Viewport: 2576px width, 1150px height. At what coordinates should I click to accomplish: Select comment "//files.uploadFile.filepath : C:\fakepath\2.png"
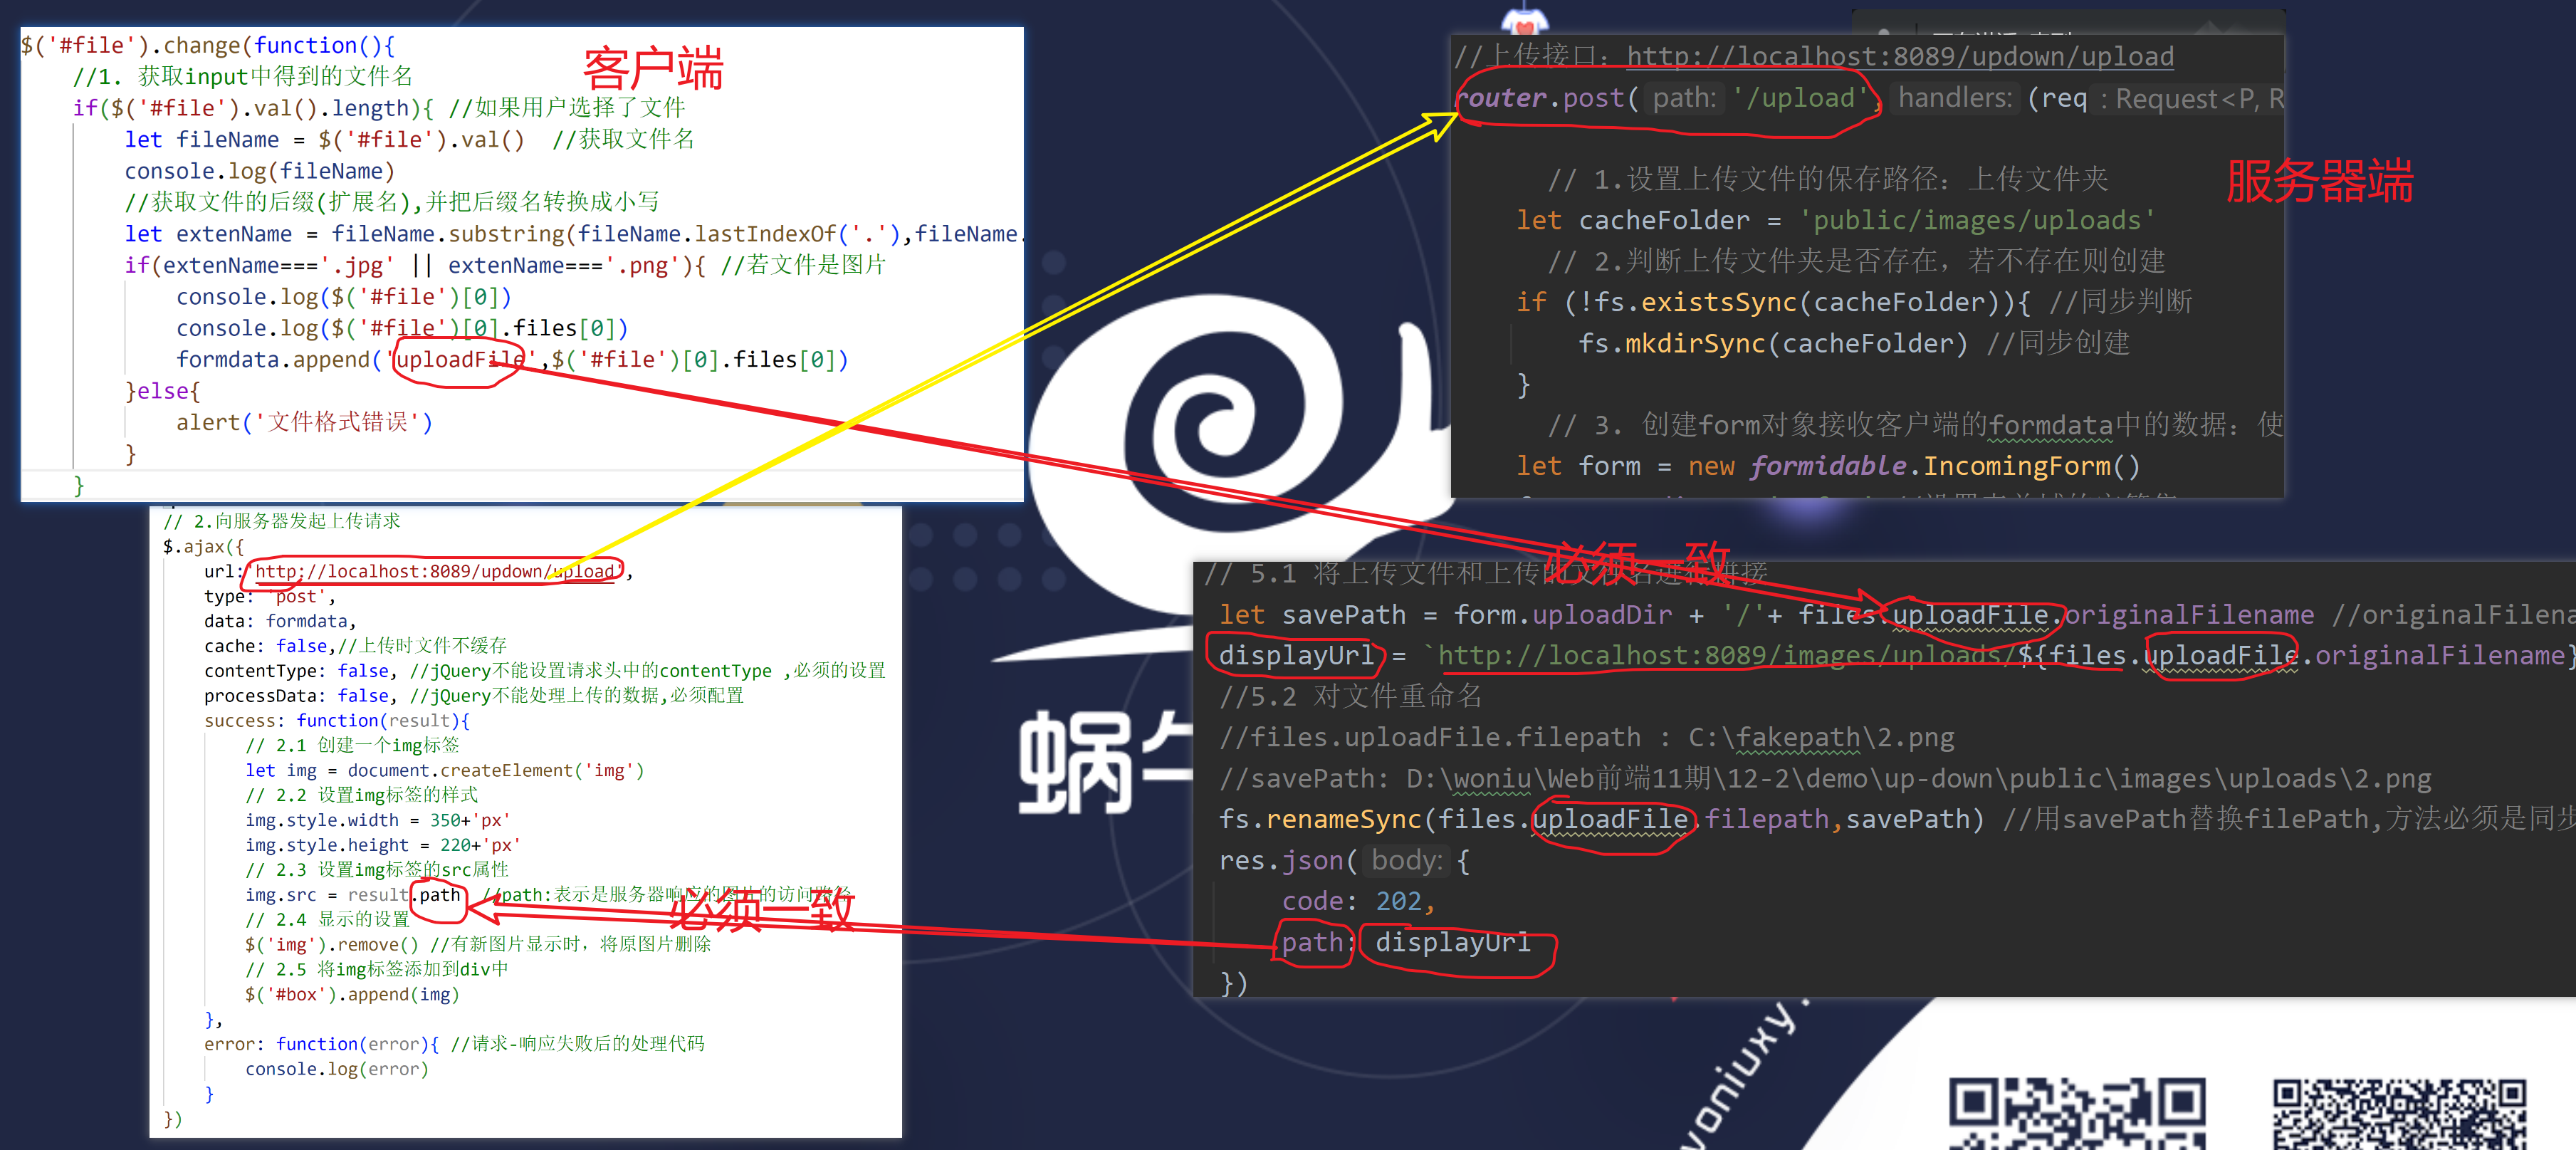[1586, 738]
